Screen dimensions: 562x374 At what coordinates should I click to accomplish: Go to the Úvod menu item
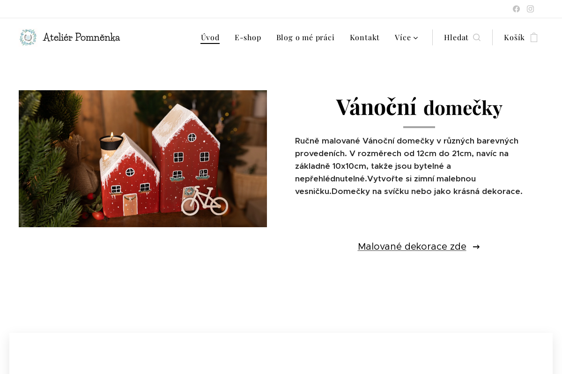pyautogui.click(x=210, y=37)
